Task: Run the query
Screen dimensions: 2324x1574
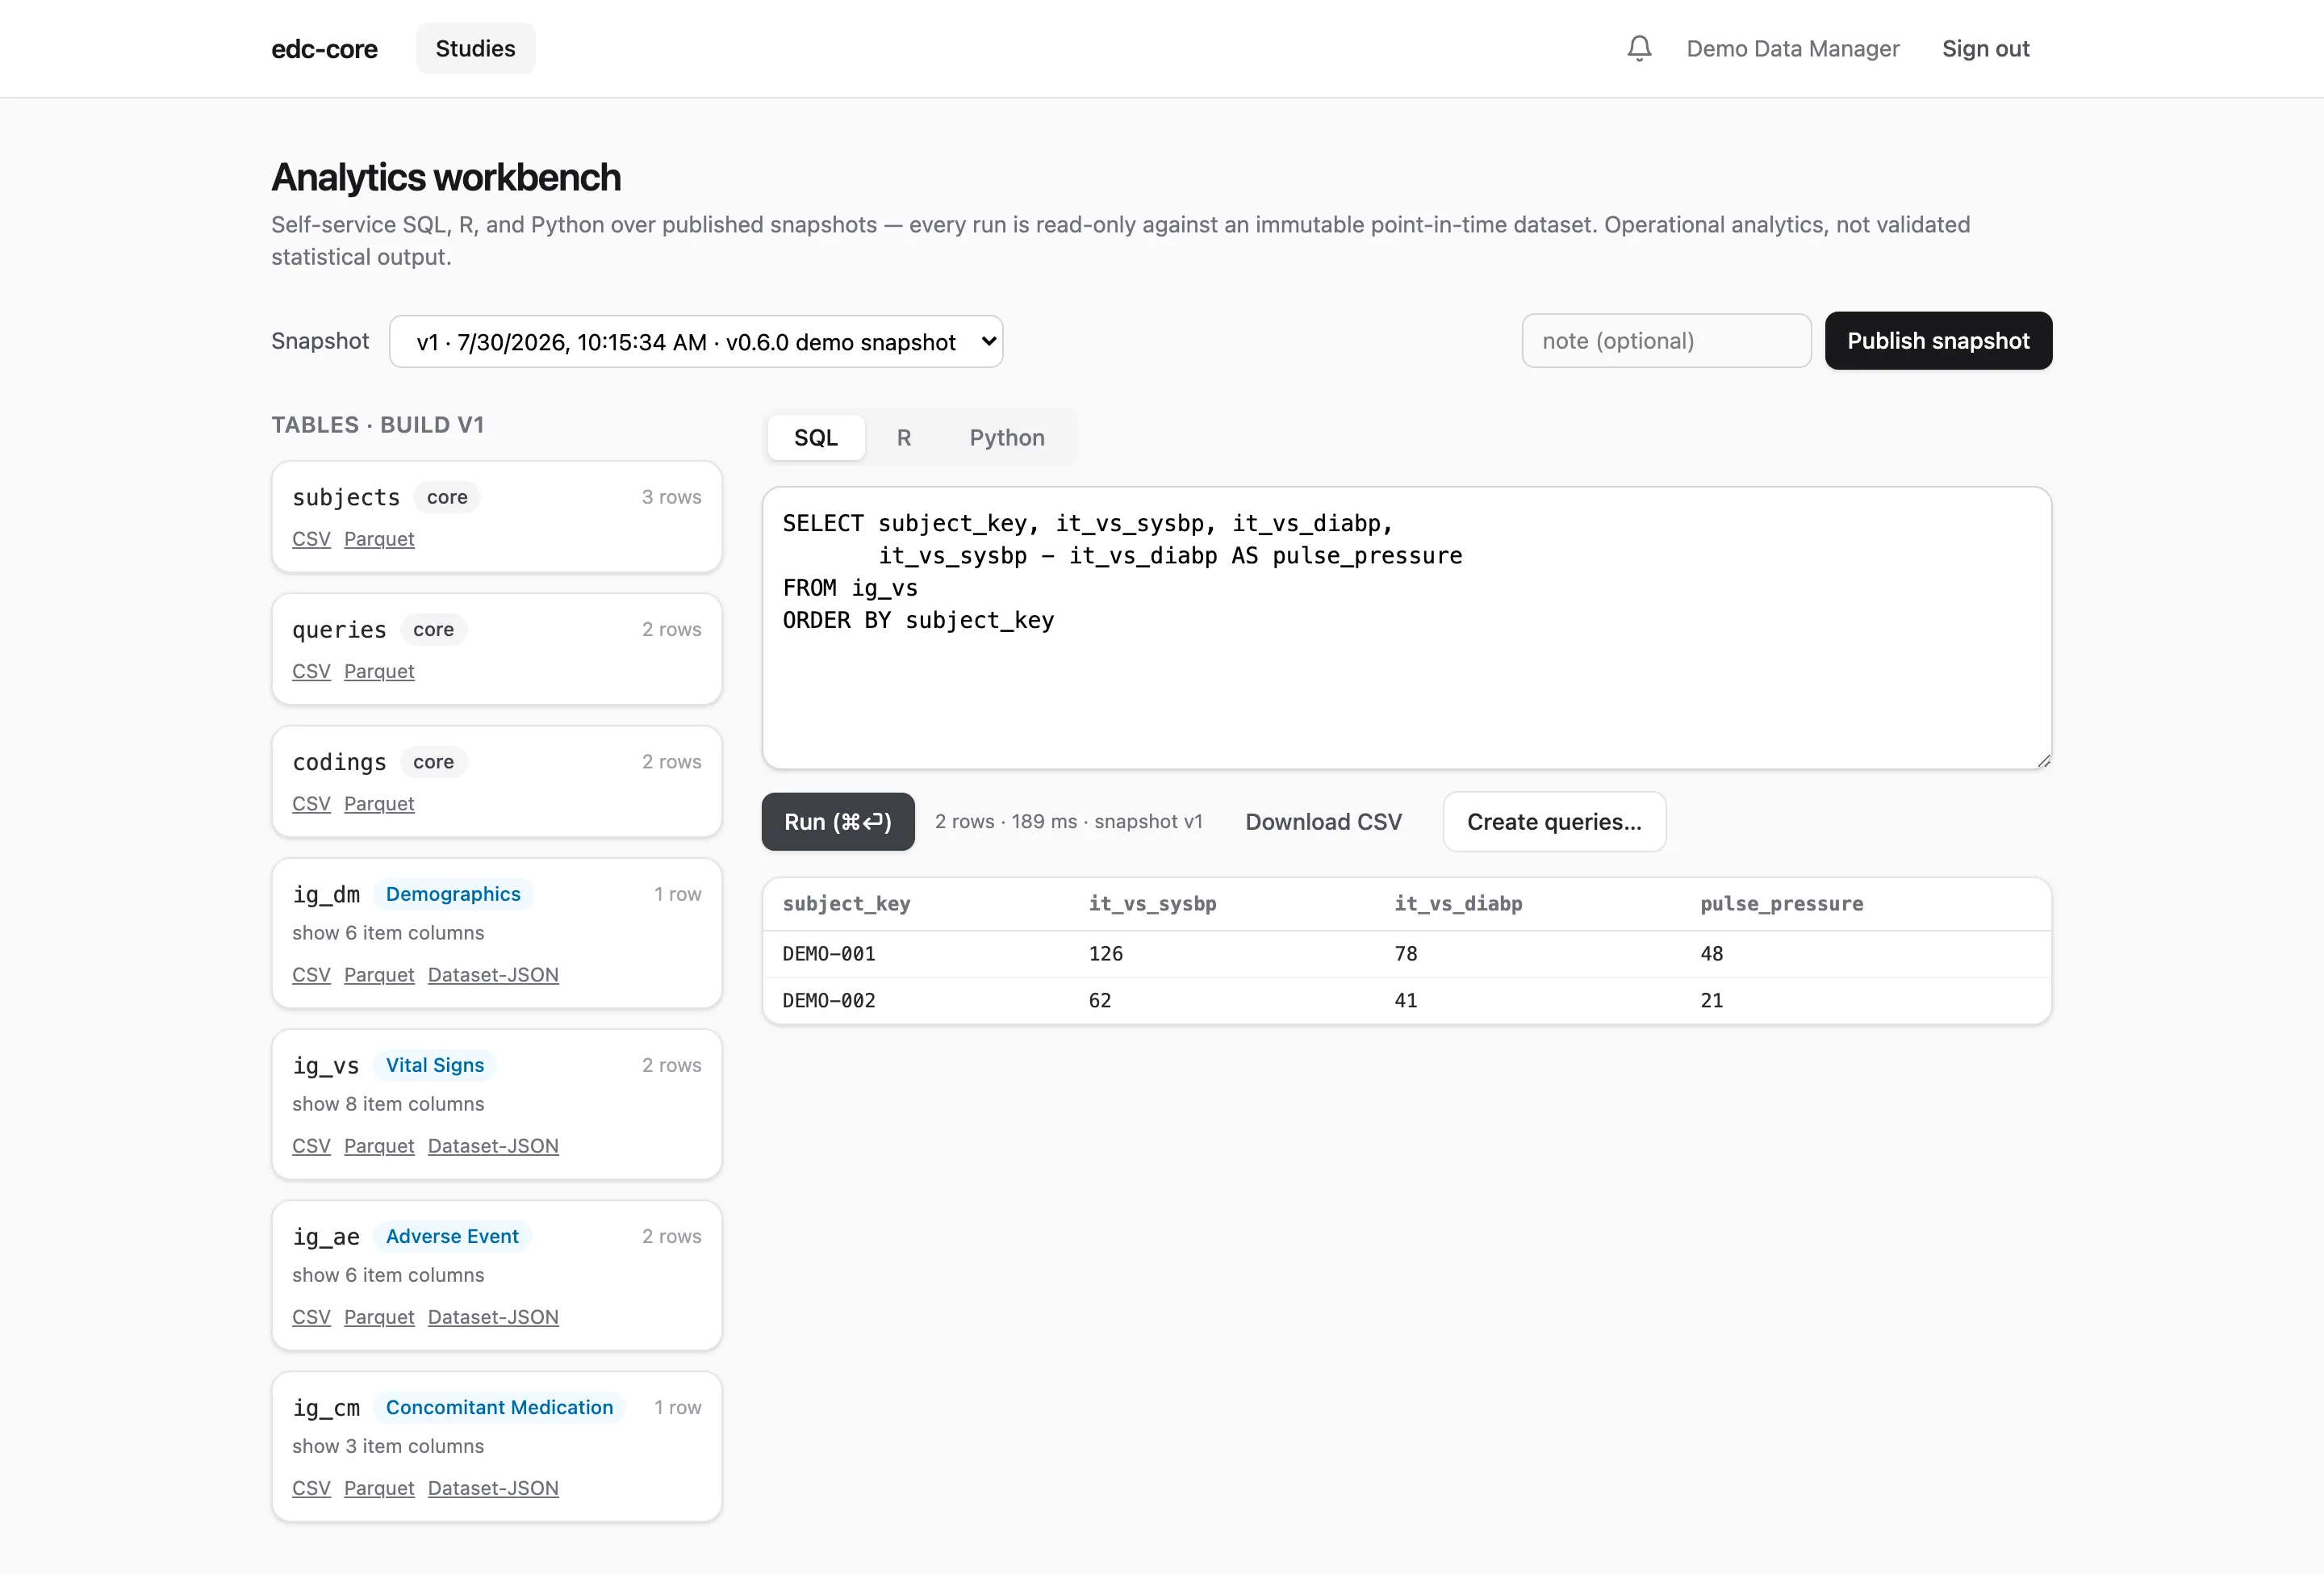Action: tap(838, 822)
